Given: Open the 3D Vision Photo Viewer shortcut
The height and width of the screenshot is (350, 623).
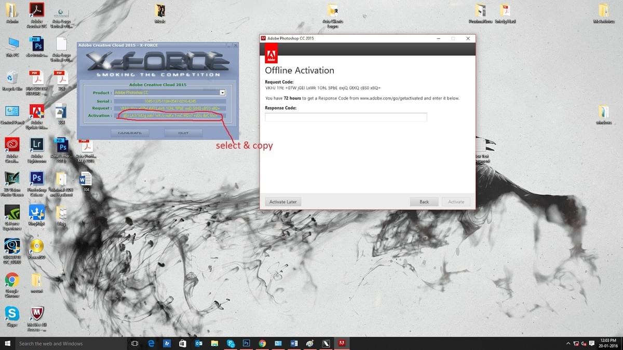Looking at the screenshot, I should pos(12,184).
